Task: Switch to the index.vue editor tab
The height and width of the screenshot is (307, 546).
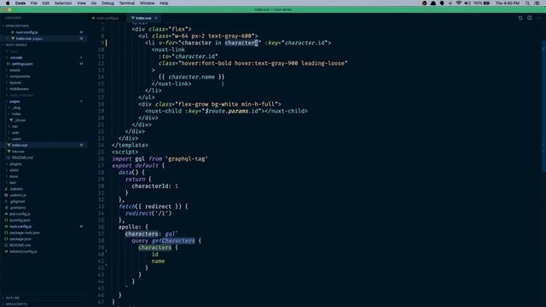Action: (x=143, y=18)
